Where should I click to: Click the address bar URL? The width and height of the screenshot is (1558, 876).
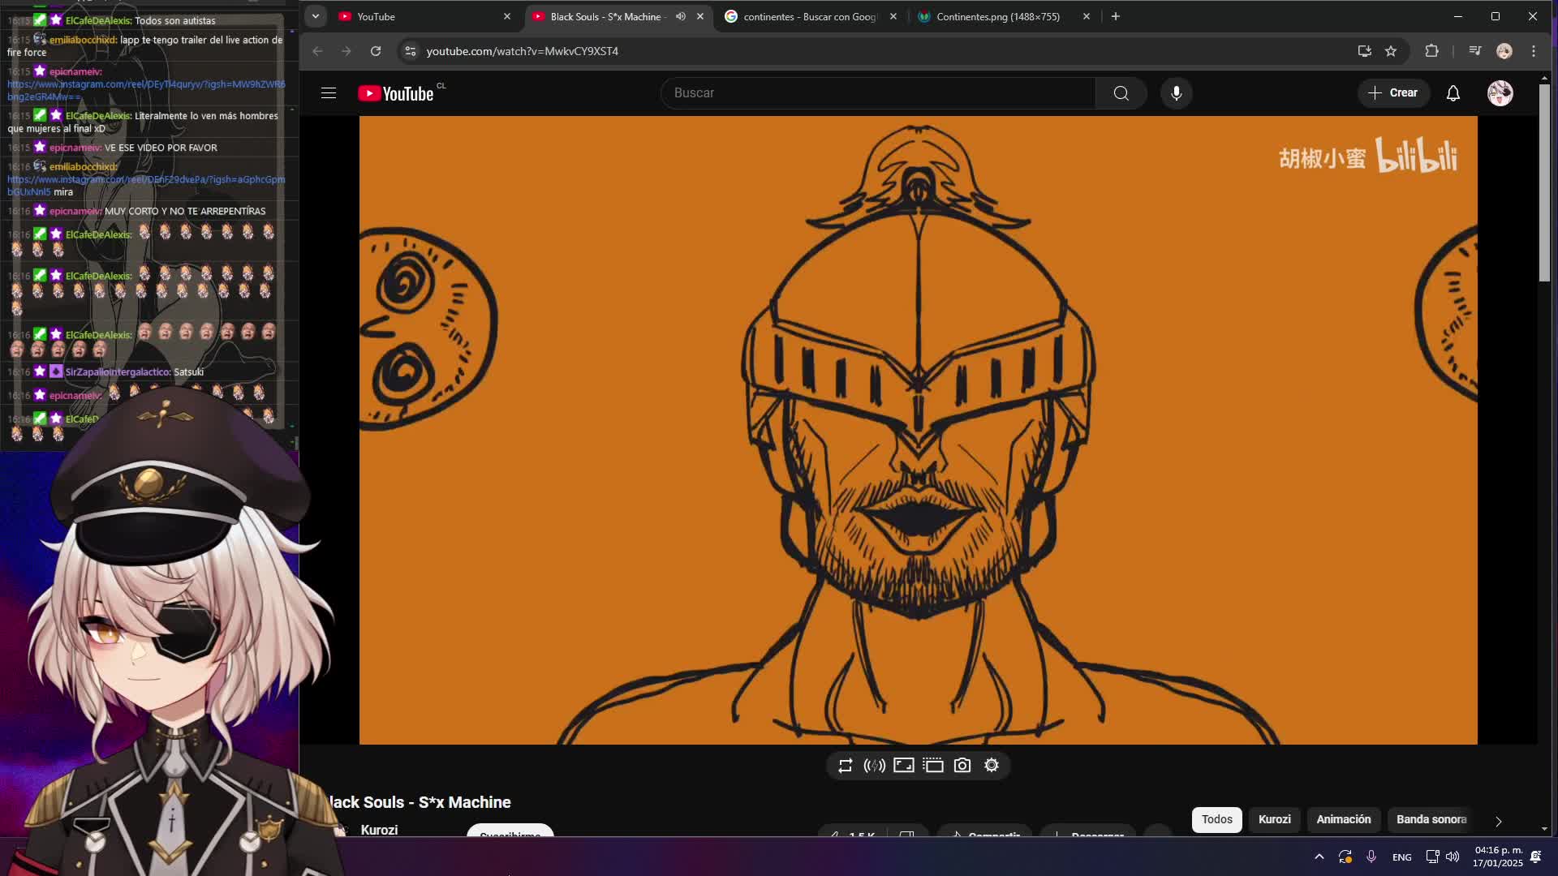523,51
